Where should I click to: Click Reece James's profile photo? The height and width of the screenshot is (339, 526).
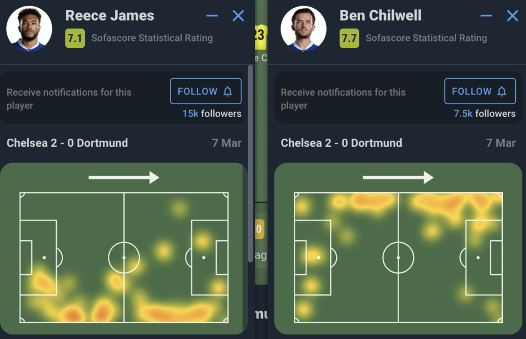click(x=29, y=29)
